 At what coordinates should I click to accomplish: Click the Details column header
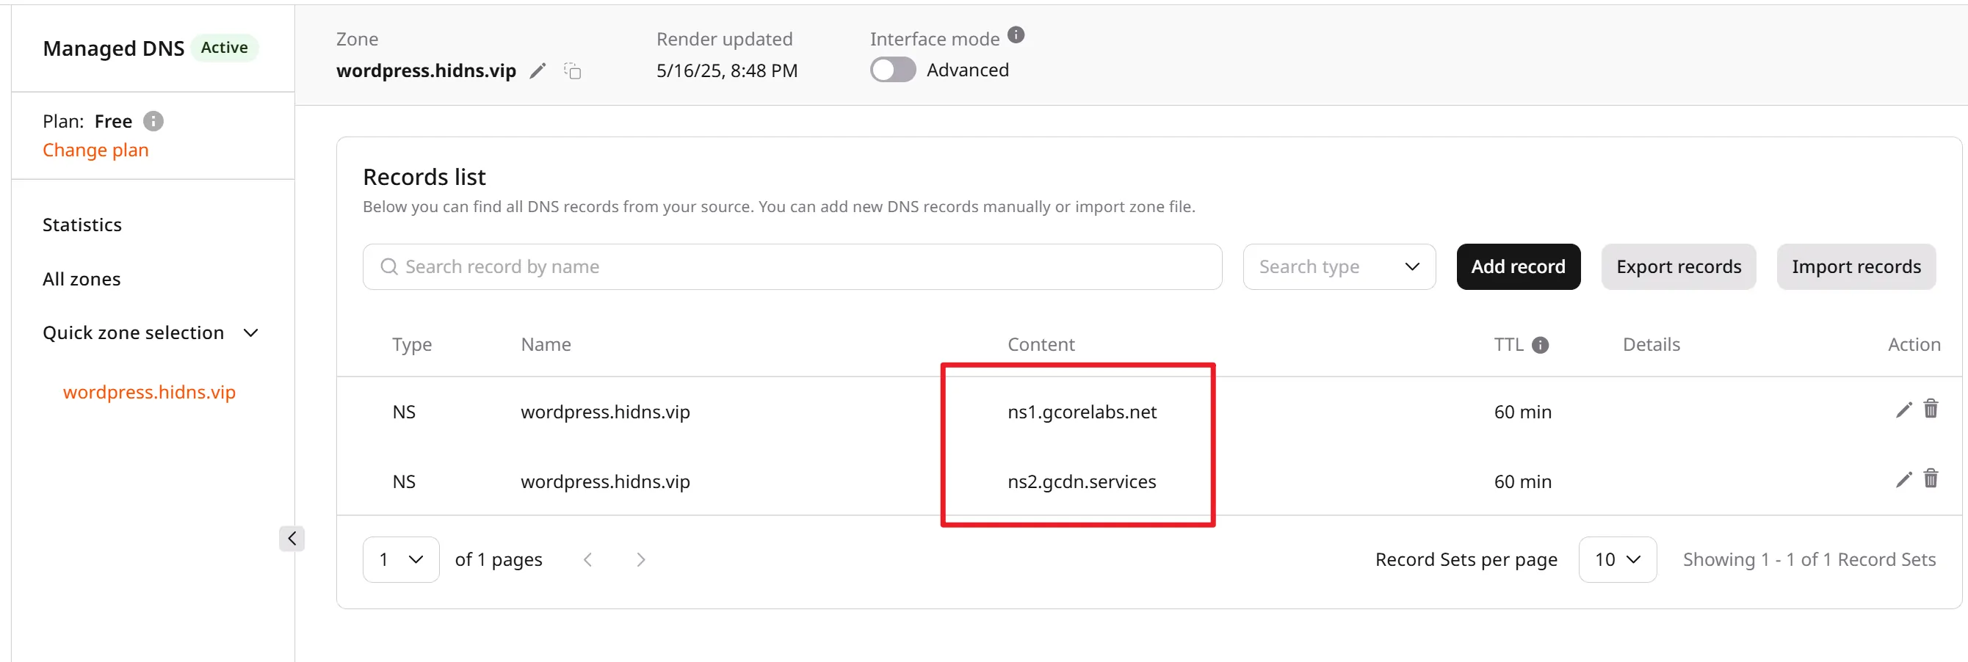(1651, 345)
